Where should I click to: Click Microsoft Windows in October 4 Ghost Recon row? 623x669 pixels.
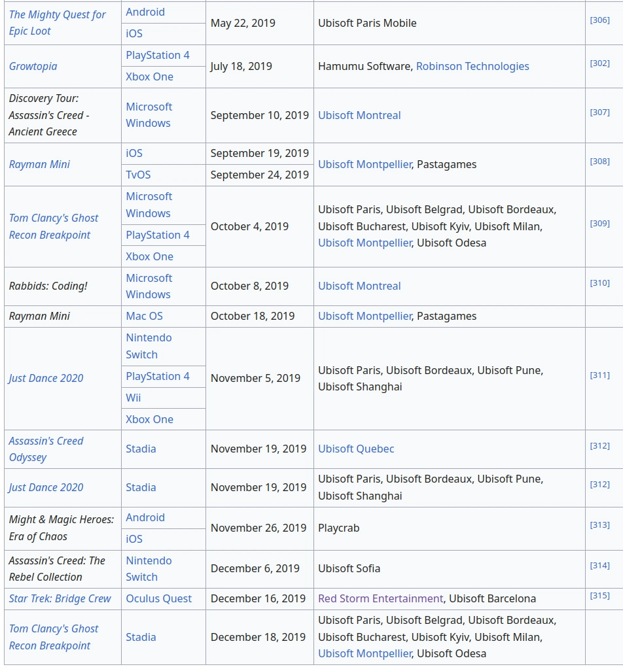[x=149, y=205]
